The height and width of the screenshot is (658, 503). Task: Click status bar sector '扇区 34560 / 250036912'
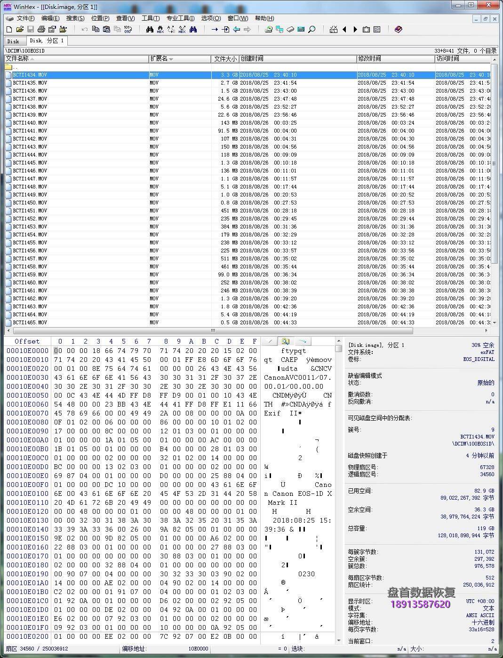37,649
